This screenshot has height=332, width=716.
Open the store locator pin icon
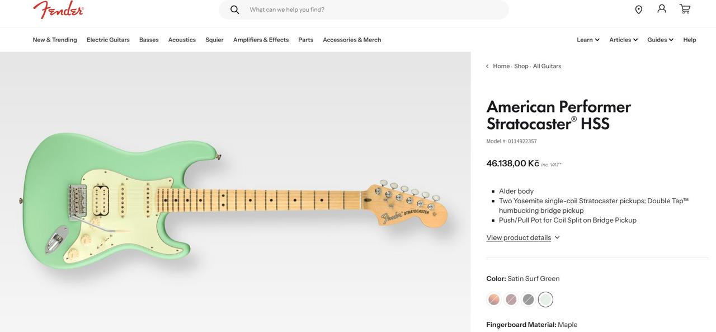click(638, 10)
